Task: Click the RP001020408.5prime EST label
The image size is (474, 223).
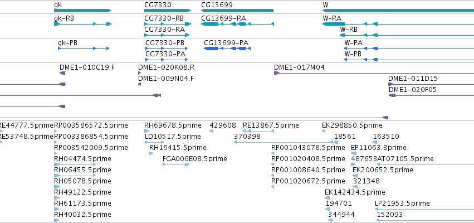Action: (308, 159)
